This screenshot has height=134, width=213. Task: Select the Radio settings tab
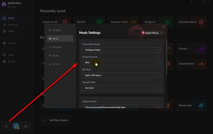click(60, 56)
